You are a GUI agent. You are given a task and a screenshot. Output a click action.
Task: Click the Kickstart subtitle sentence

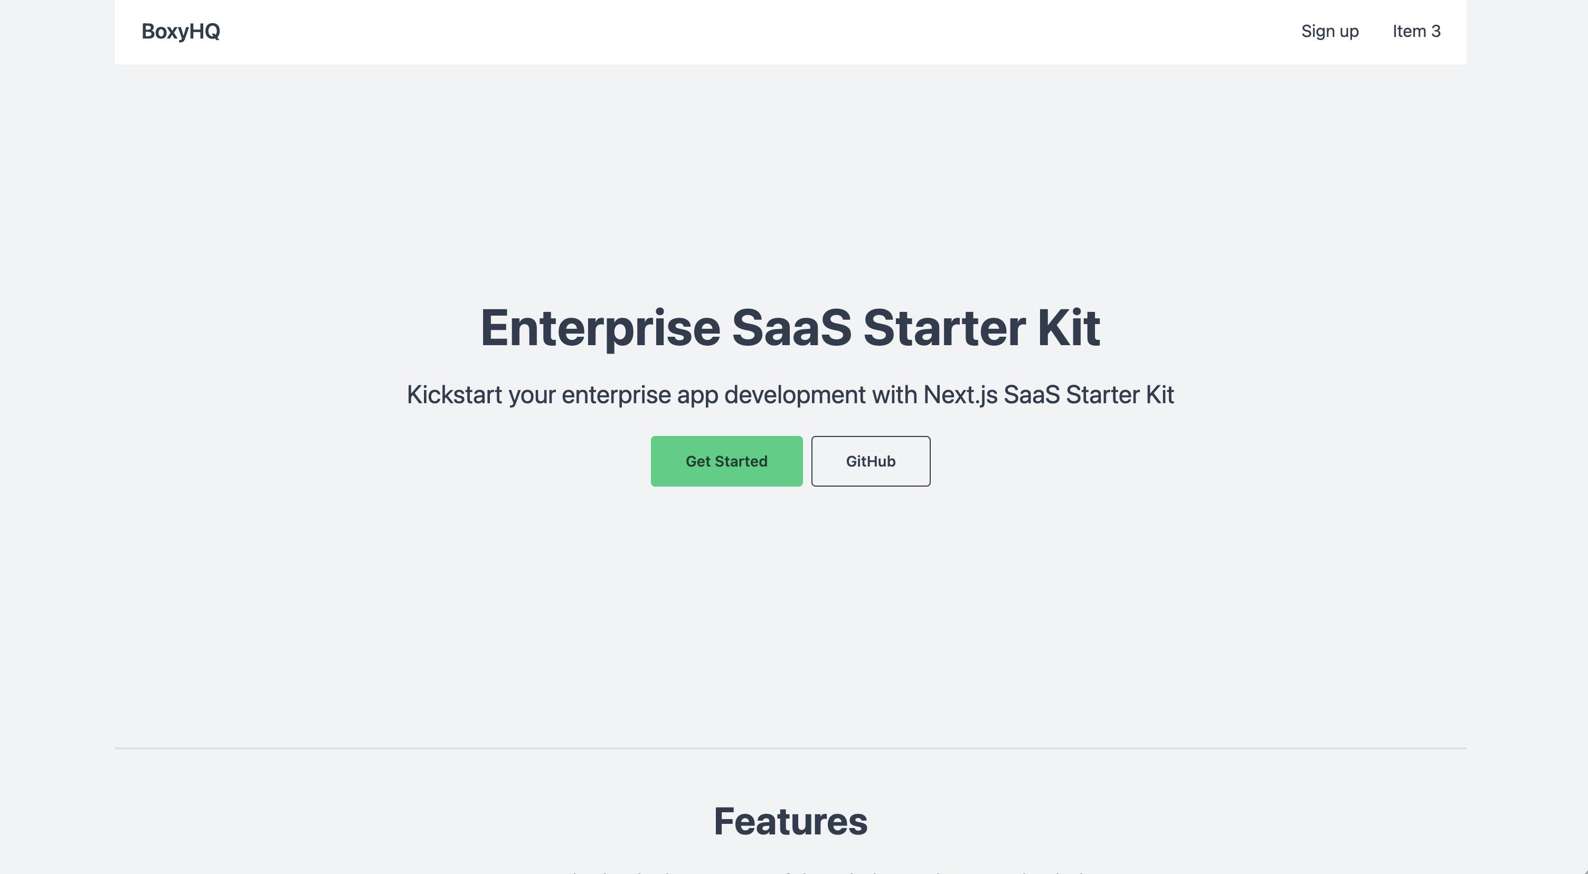790,394
